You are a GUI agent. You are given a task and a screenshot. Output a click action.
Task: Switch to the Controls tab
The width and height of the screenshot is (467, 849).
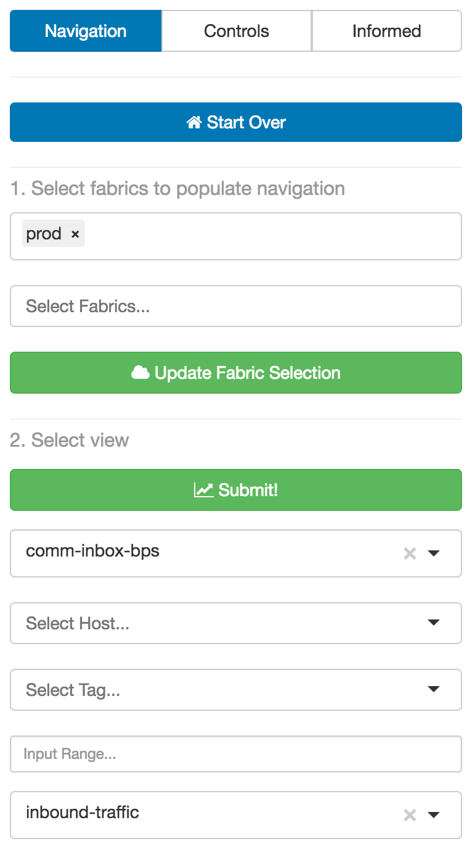pos(237,31)
